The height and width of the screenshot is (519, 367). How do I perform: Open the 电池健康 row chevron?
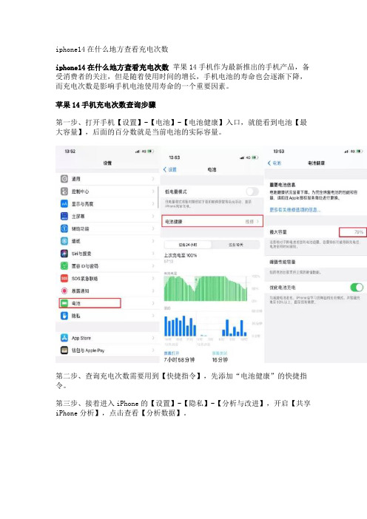tap(258, 222)
